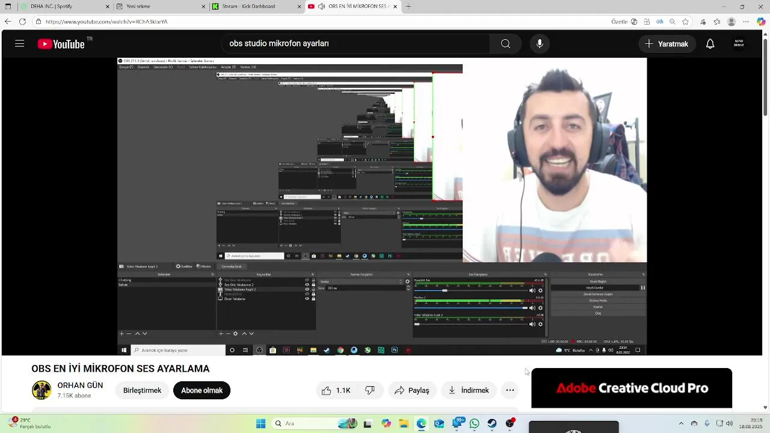Show hidden system tray icons chevron
Viewport: 770px width, 433px height.
[x=681, y=424]
